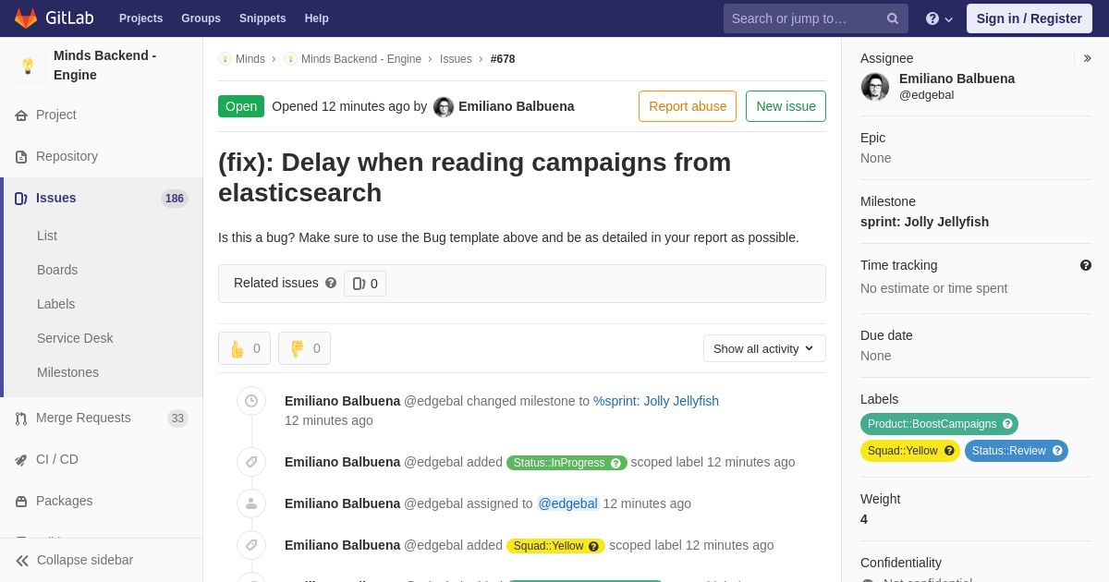Open the Show all activity dropdown

point(764,348)
